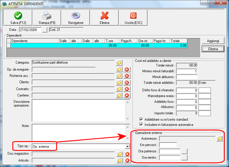Click the Note text area
The width and height of the screenshot is (229, 167).
click(79, 132)
